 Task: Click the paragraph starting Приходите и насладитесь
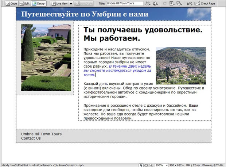click(117, 62)
